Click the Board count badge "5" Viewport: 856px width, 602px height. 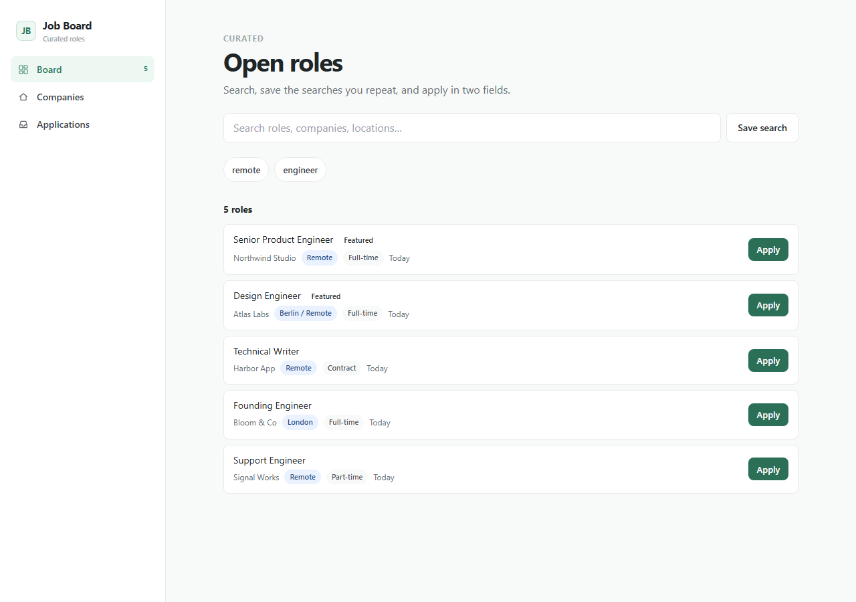click(x=146, y=69)
